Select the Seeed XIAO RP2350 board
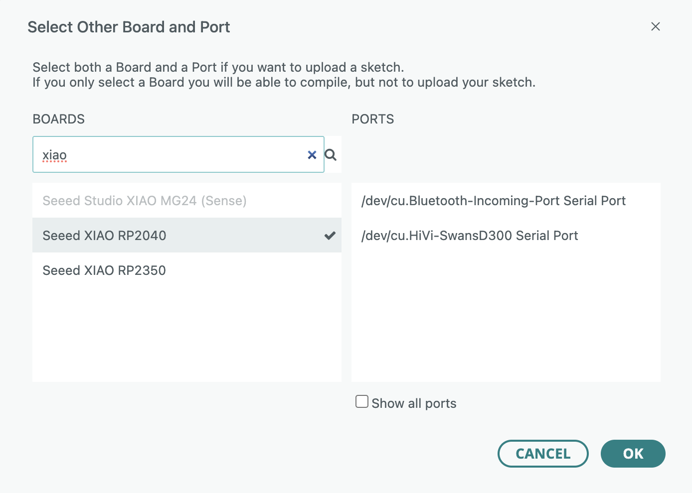Screen dimensions: 692x493 pyautogui.click(x=104, y=270)
